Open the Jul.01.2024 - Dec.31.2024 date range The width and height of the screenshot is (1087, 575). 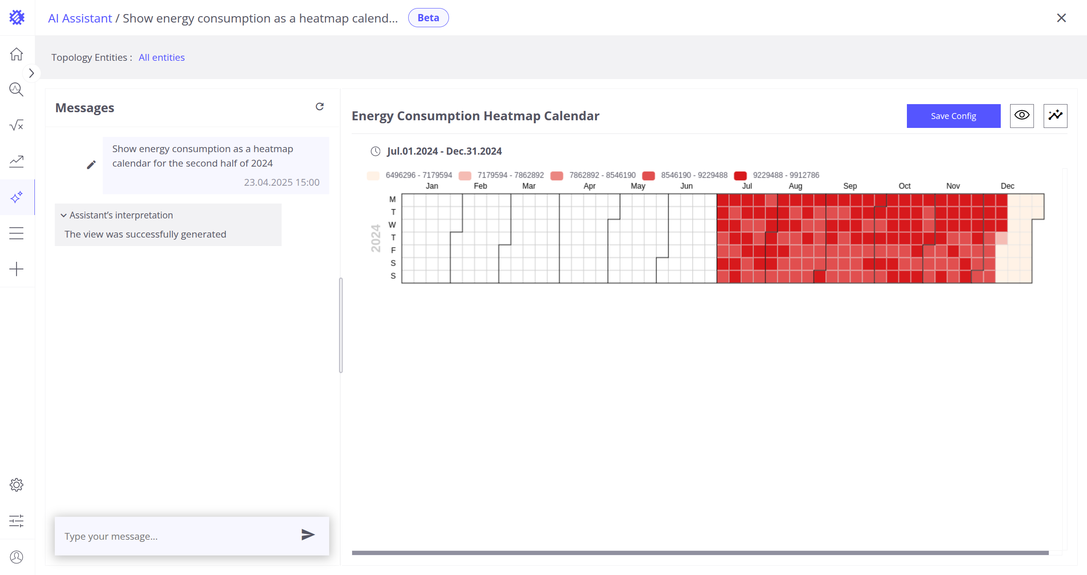tap(444, 151)
